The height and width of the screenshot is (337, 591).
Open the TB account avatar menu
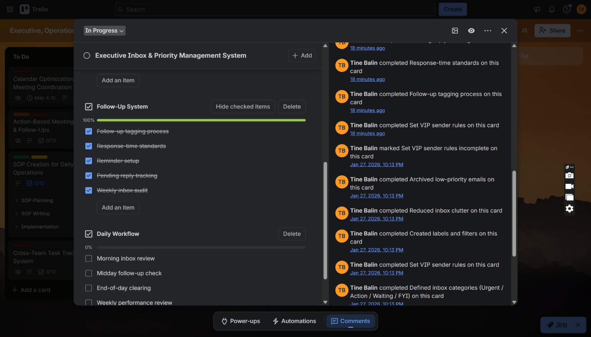[x=581, y=9]
